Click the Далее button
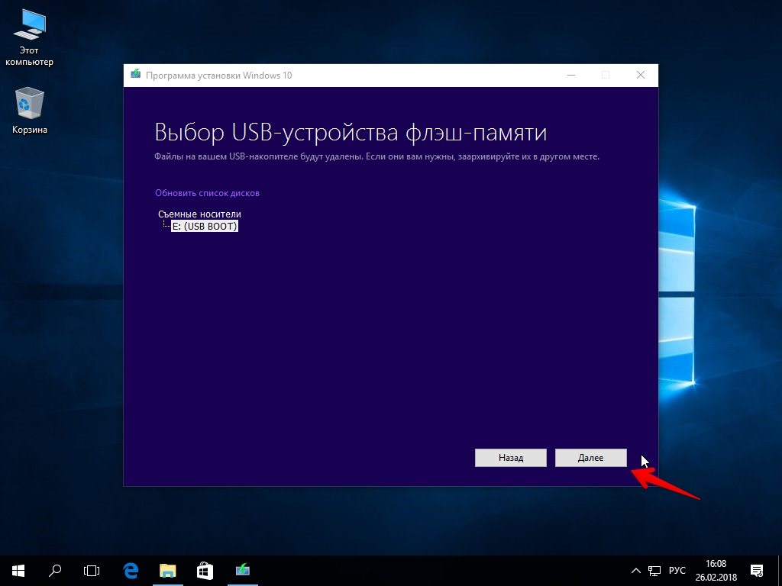 click(590, 458)
